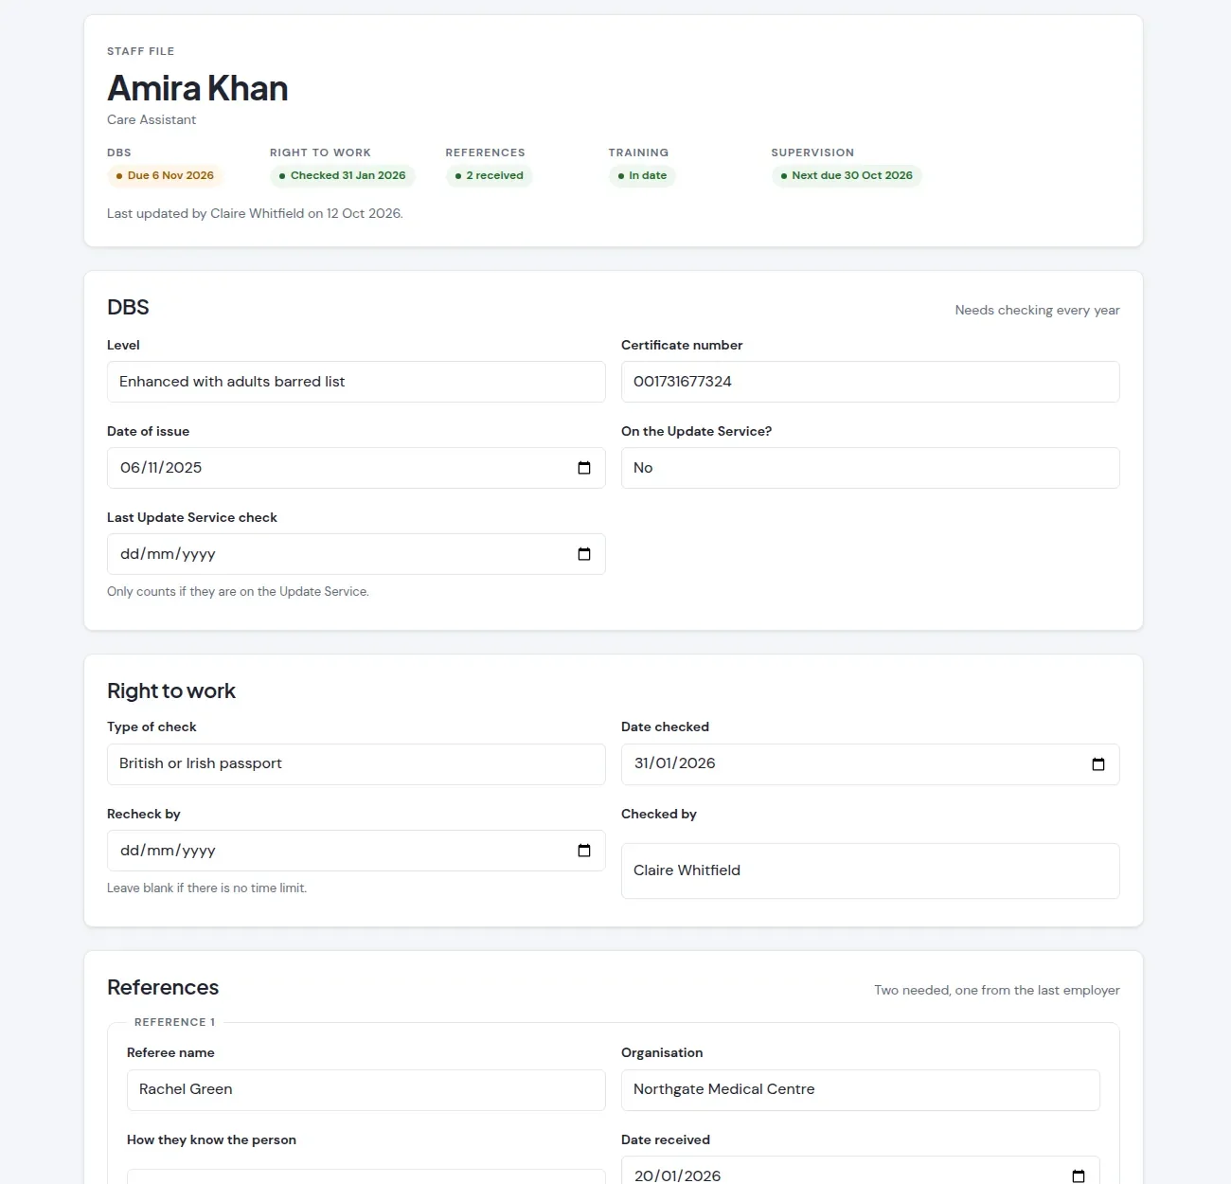The height and width of the screenshot is (1184, 1231).
Task: Click the References badge 2 received
Action: (x=490, y=176)
